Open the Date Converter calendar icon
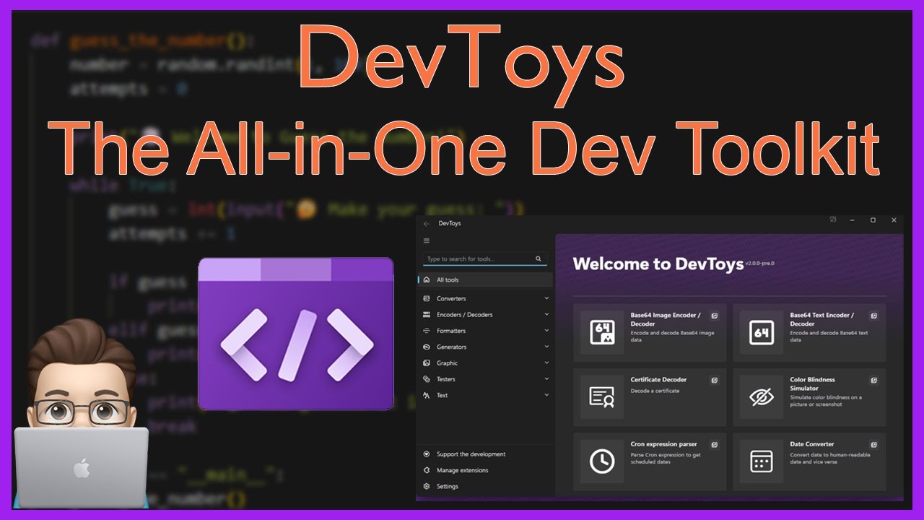The height and width of the screenshot is (520, 924). 761,461
